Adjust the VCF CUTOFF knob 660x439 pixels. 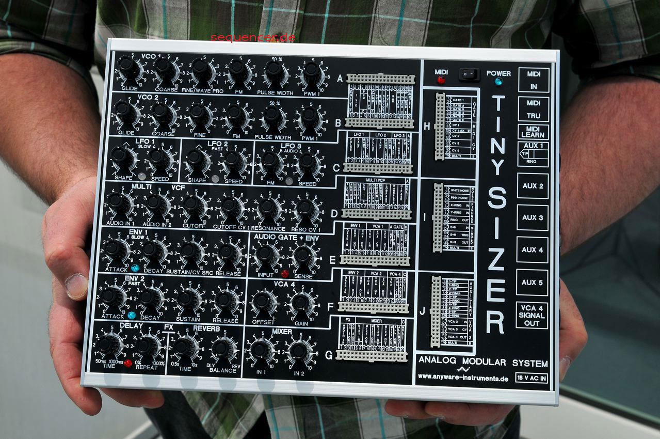194,205
